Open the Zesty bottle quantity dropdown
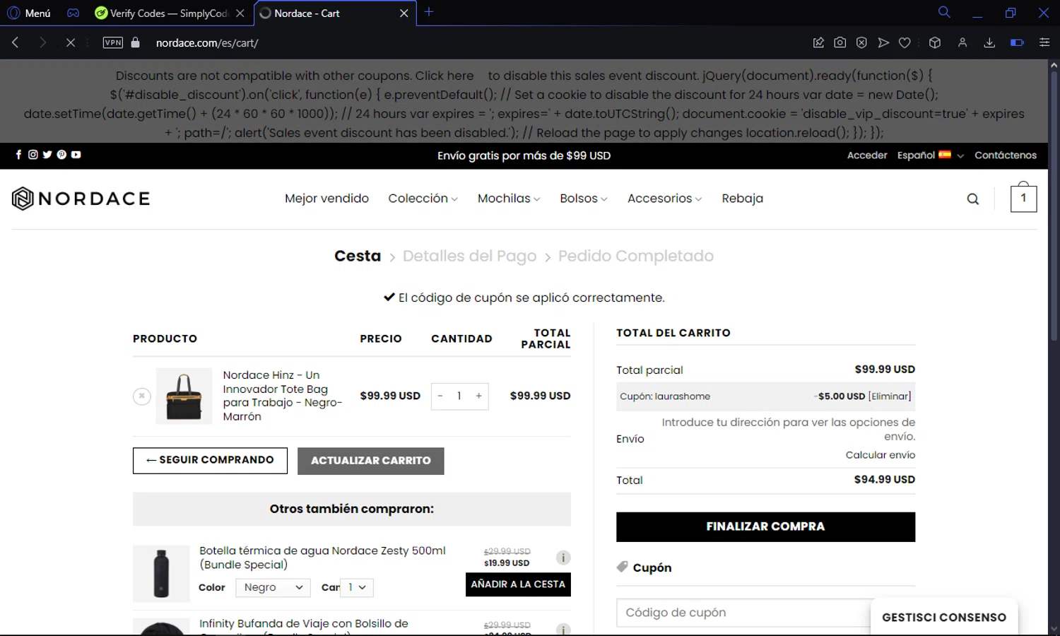1060x636 pixels. tap(357, 587)
